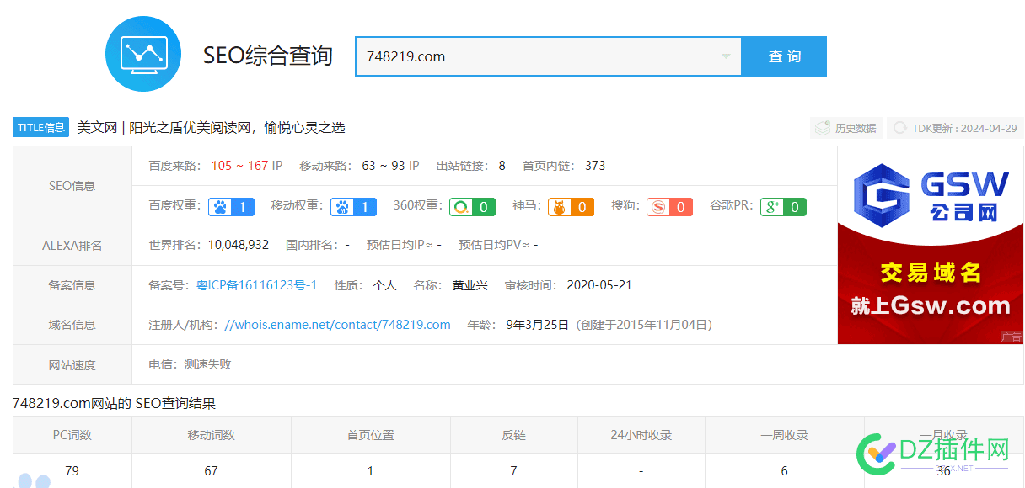Click the 广告 label on the banner
This screenshot has height=488, width=1025.
[x=1012, y=337]
